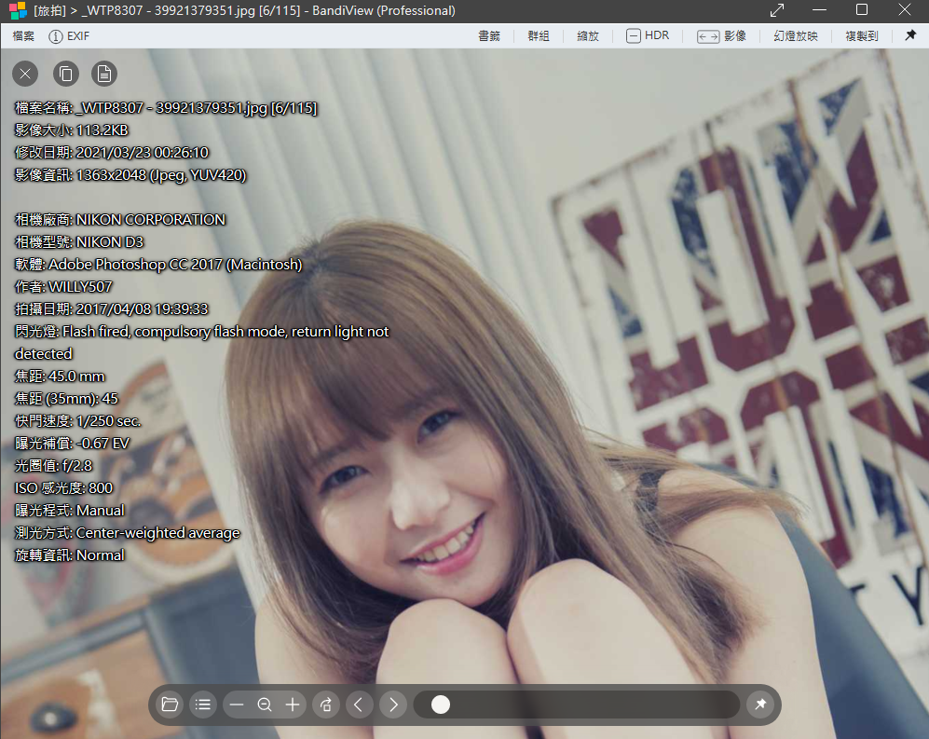Screen dimensions: 929x739
Task: Click the 焦距 (35mm): 45 line
Action: [x=66, y=399]
